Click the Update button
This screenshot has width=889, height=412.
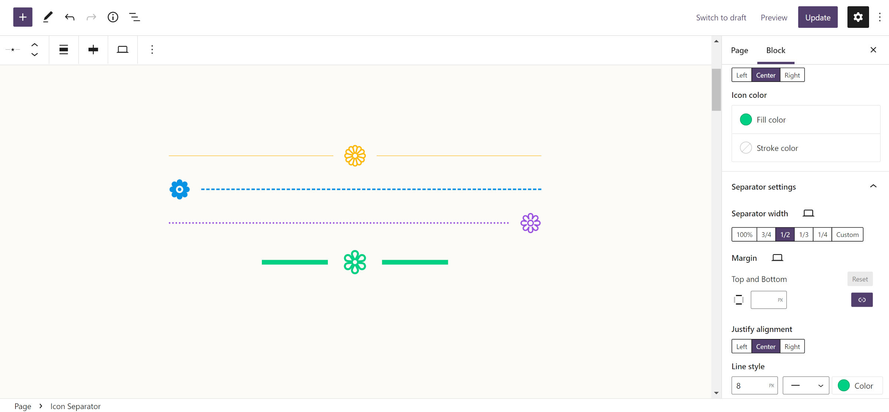[818, 17]
